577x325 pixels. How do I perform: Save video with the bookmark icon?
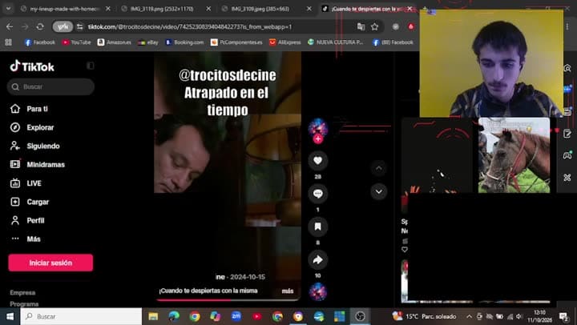click(x=318, y=227)
